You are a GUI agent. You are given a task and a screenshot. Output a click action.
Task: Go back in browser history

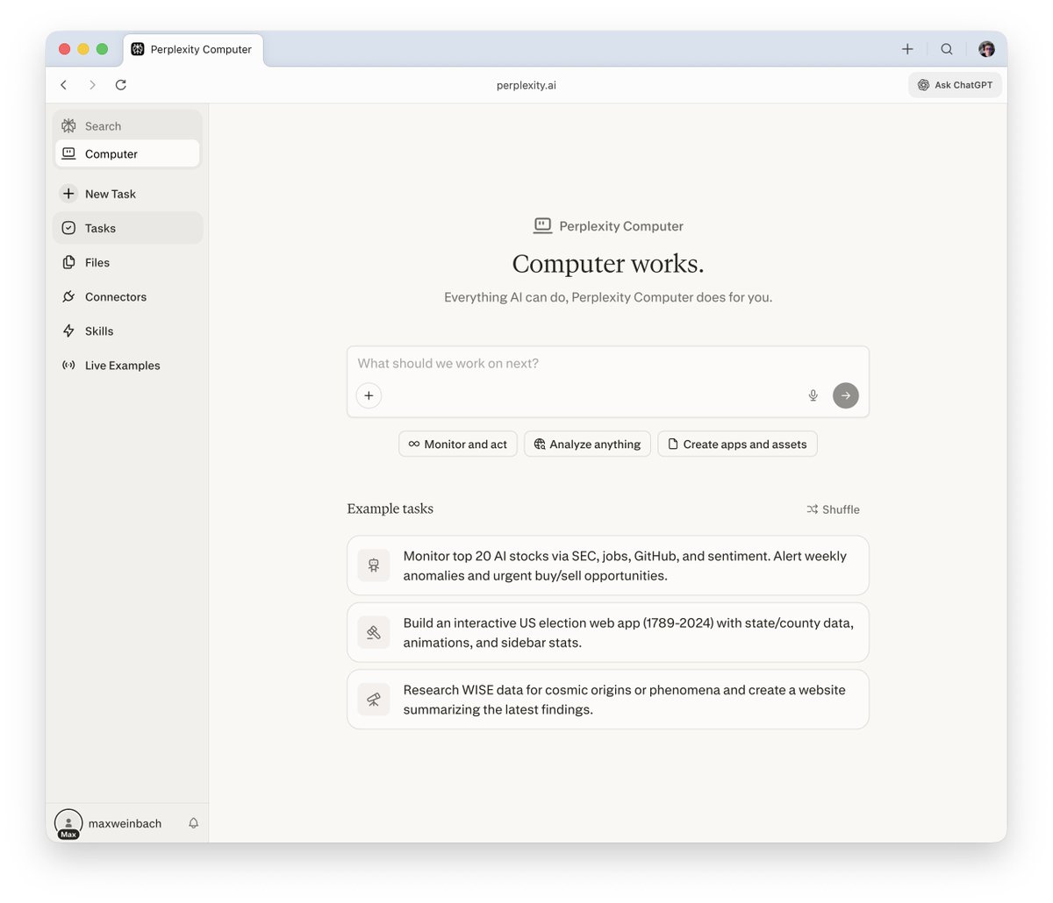(64, 85)
